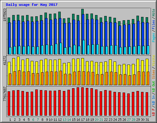Click the yellow Visits bar for day 25

pyautogui.click(x=119, y=70)
